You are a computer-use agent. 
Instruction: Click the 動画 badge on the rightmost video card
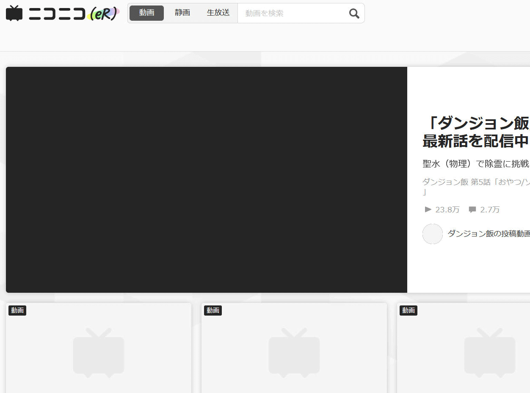coord(409,310)
